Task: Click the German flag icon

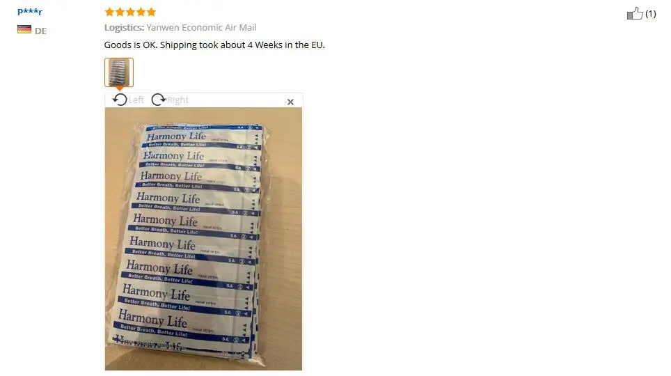Action: tap(24, 29)
